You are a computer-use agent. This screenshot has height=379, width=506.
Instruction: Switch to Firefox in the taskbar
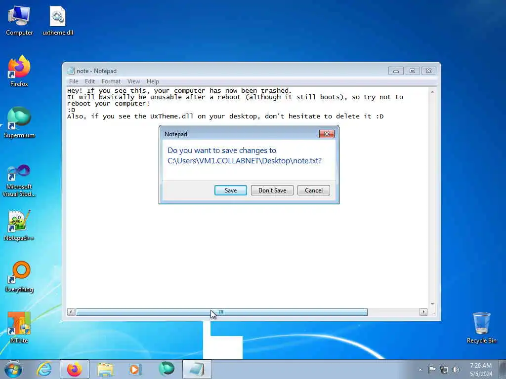pos(75,369)
